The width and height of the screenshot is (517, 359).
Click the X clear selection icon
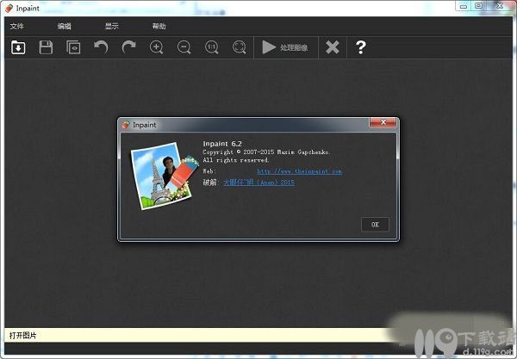click(x=333, y=47)
